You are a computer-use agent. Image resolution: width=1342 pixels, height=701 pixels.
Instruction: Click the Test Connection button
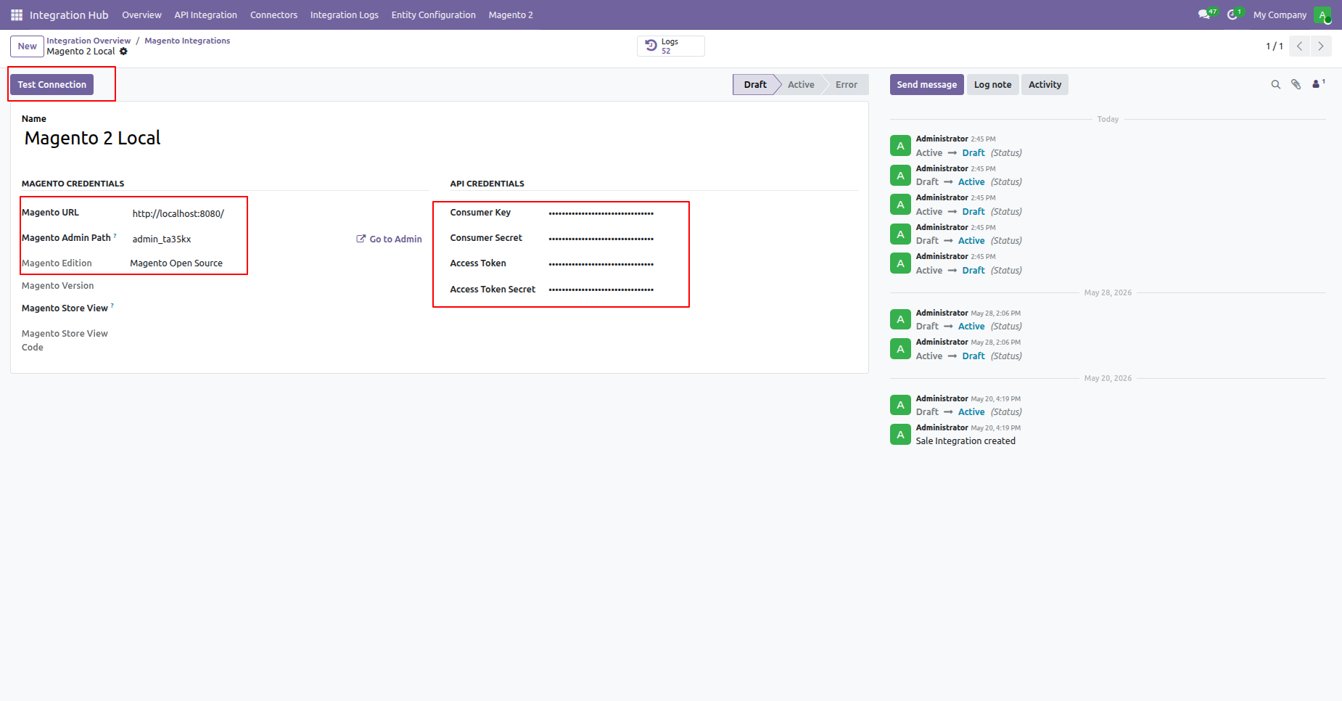coord(52,84)
